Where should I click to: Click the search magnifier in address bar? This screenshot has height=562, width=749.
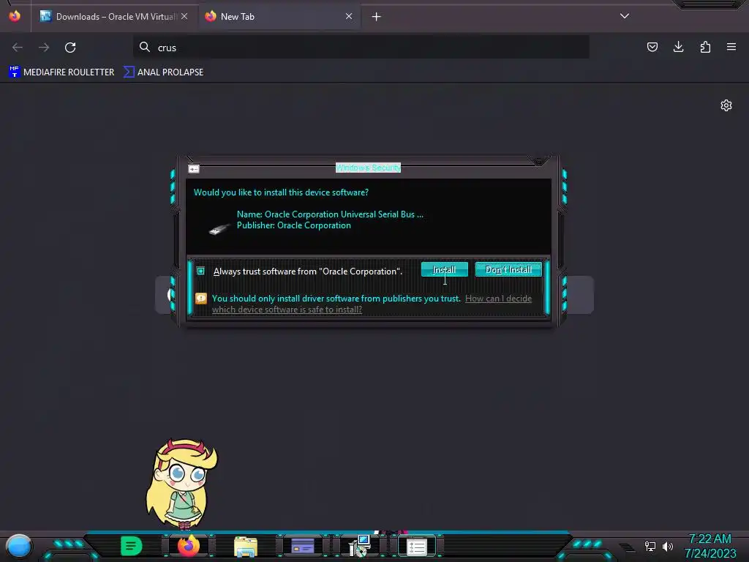[x=145, y=47]
